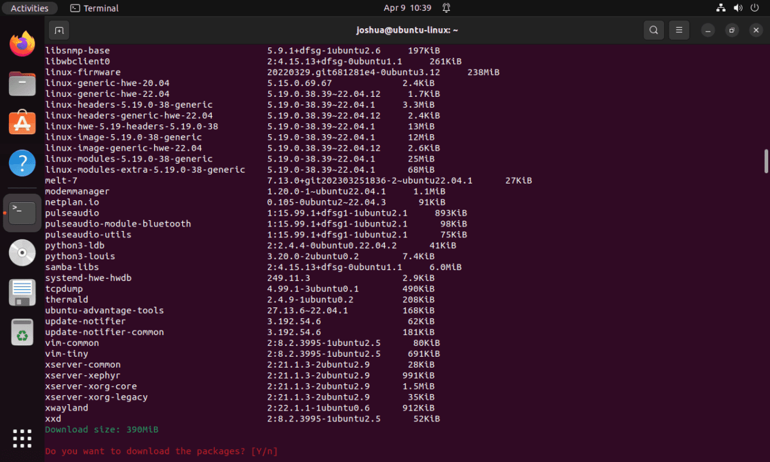Click the terminal vertical scrollbar handle
This screenshot has height=462, width=770.
pyautogui.click(x=766, y=161)
